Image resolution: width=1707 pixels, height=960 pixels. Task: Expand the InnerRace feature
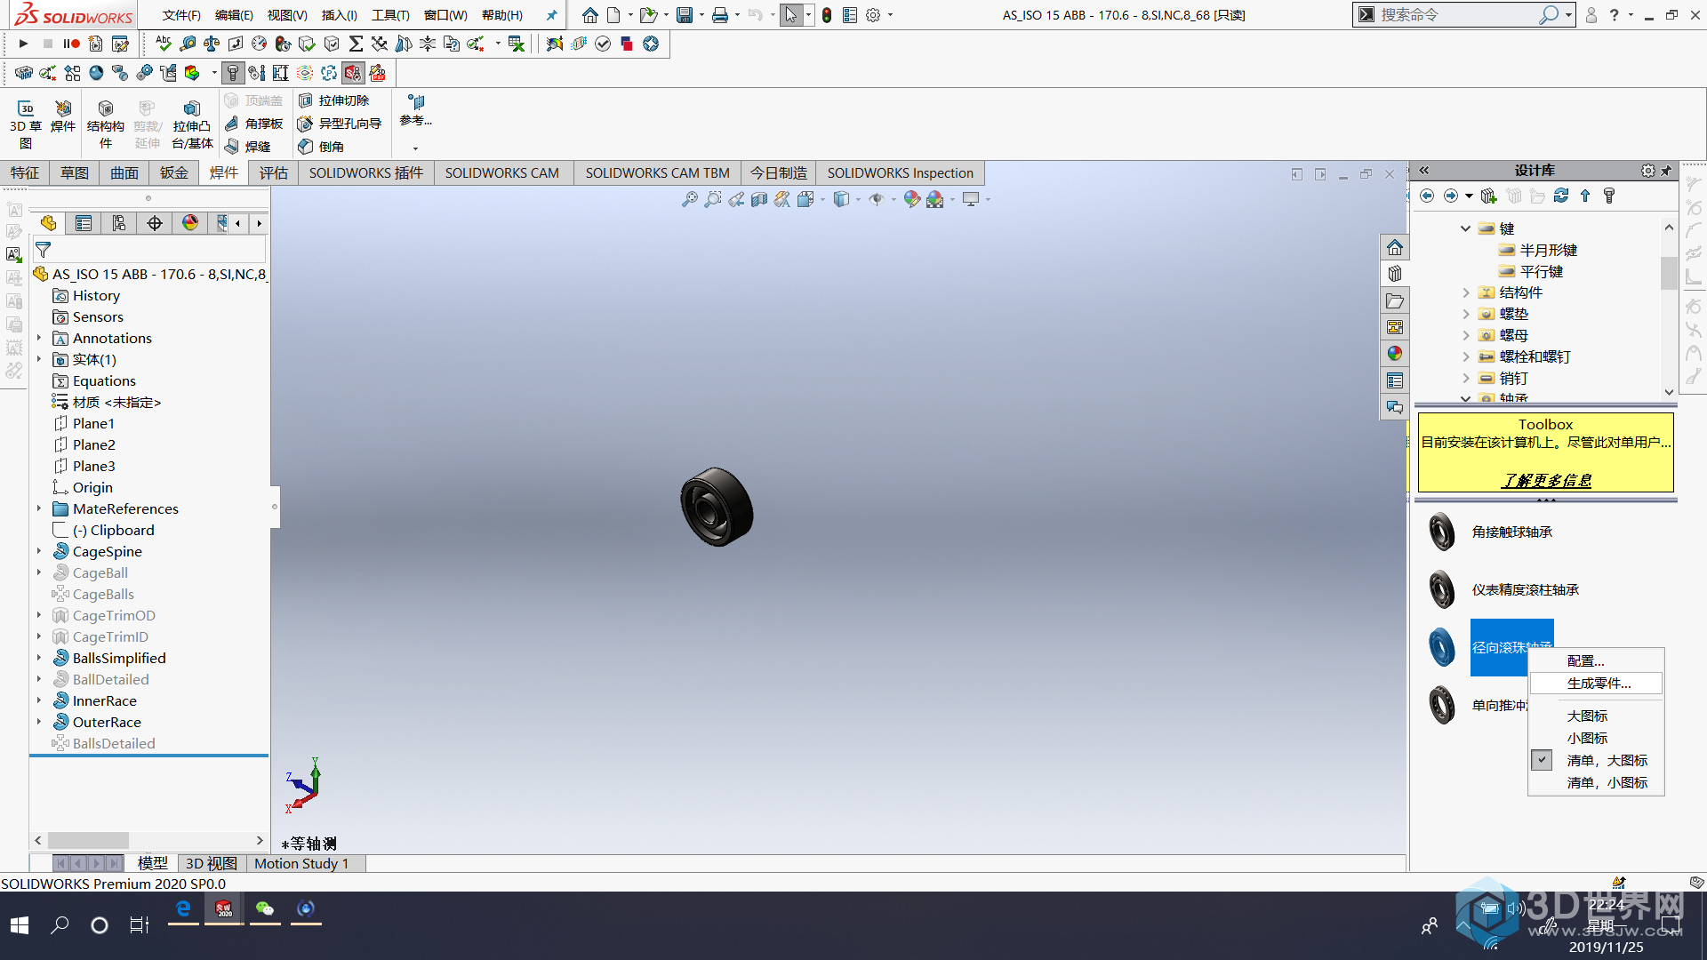click(x=39, y=700)
